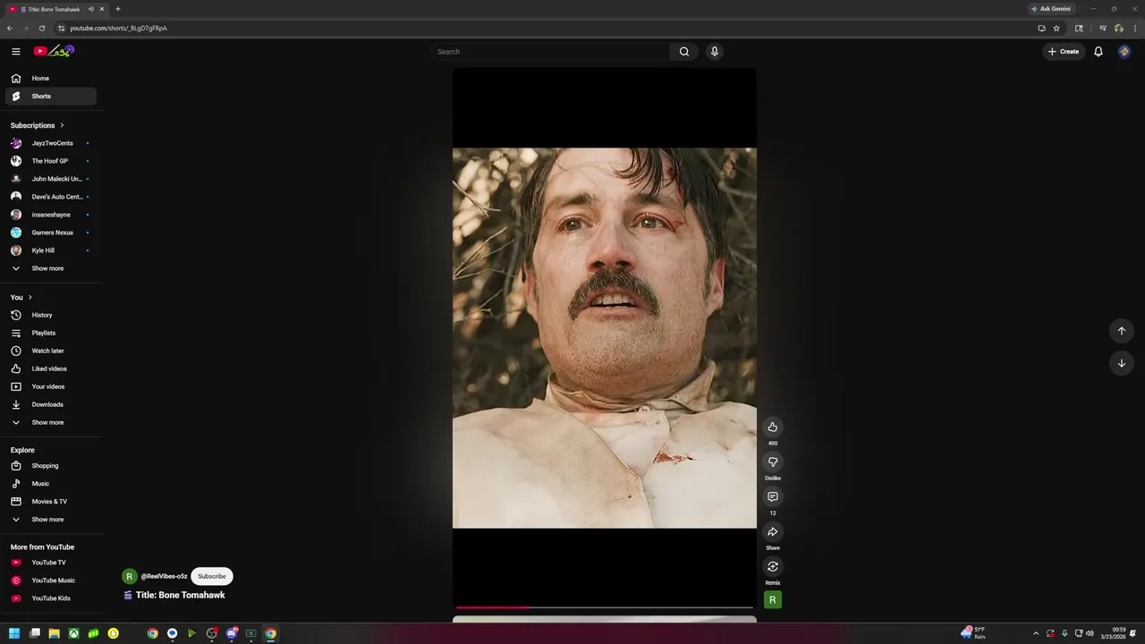Expand the subscriptions list with Show more
The width and height of the screenshot is (1145, 644).
click(x=51, y=268)
